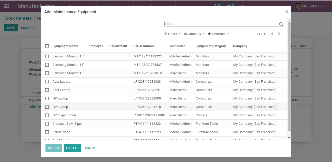Check HP Laptop LP/303/28292090 row checkbox

point(47,98)
